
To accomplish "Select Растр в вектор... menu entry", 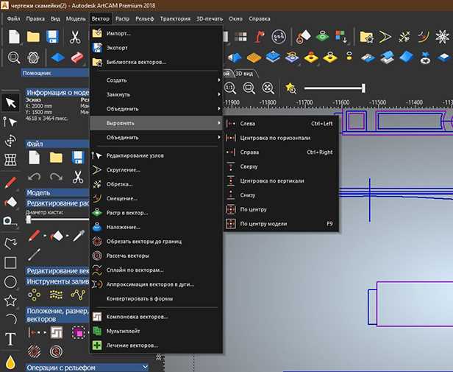I will point(156,213).
